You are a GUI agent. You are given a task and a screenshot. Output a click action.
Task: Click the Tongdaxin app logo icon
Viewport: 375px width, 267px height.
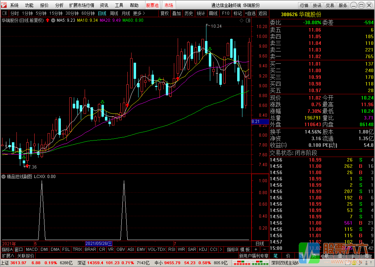click(4, 5)
